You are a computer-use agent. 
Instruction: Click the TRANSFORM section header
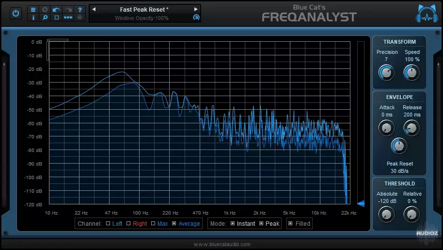399,42
